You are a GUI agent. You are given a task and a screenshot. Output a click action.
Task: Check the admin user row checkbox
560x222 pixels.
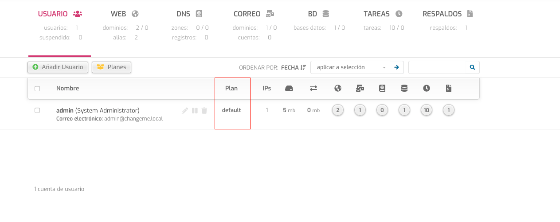coord(37,110)
